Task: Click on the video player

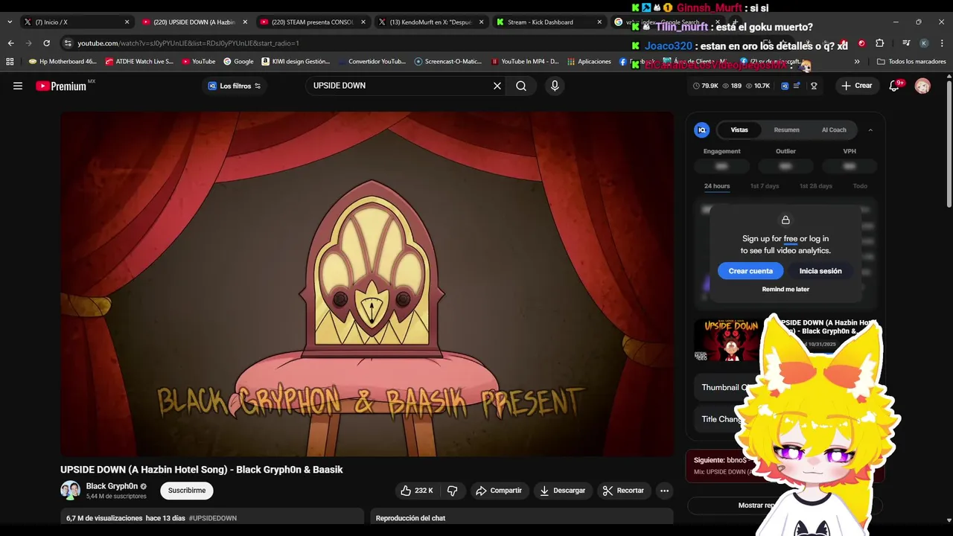Action: [367, 284]
